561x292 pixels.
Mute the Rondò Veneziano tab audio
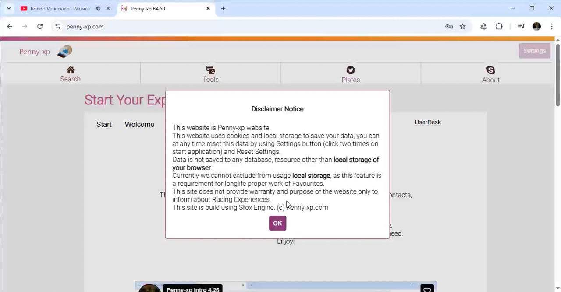pos(98,8)
